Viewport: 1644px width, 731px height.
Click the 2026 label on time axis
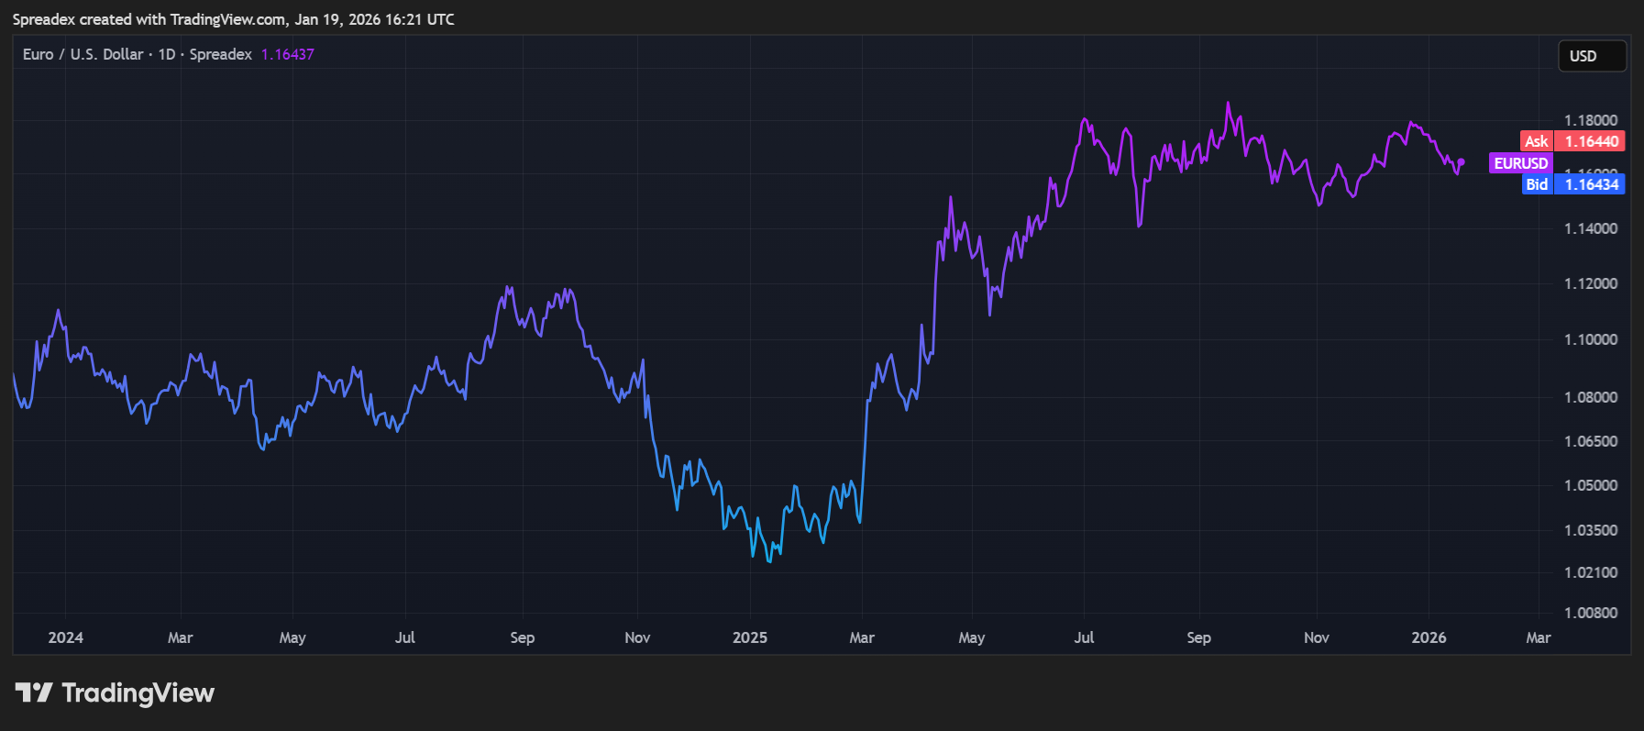(1429, 637)
